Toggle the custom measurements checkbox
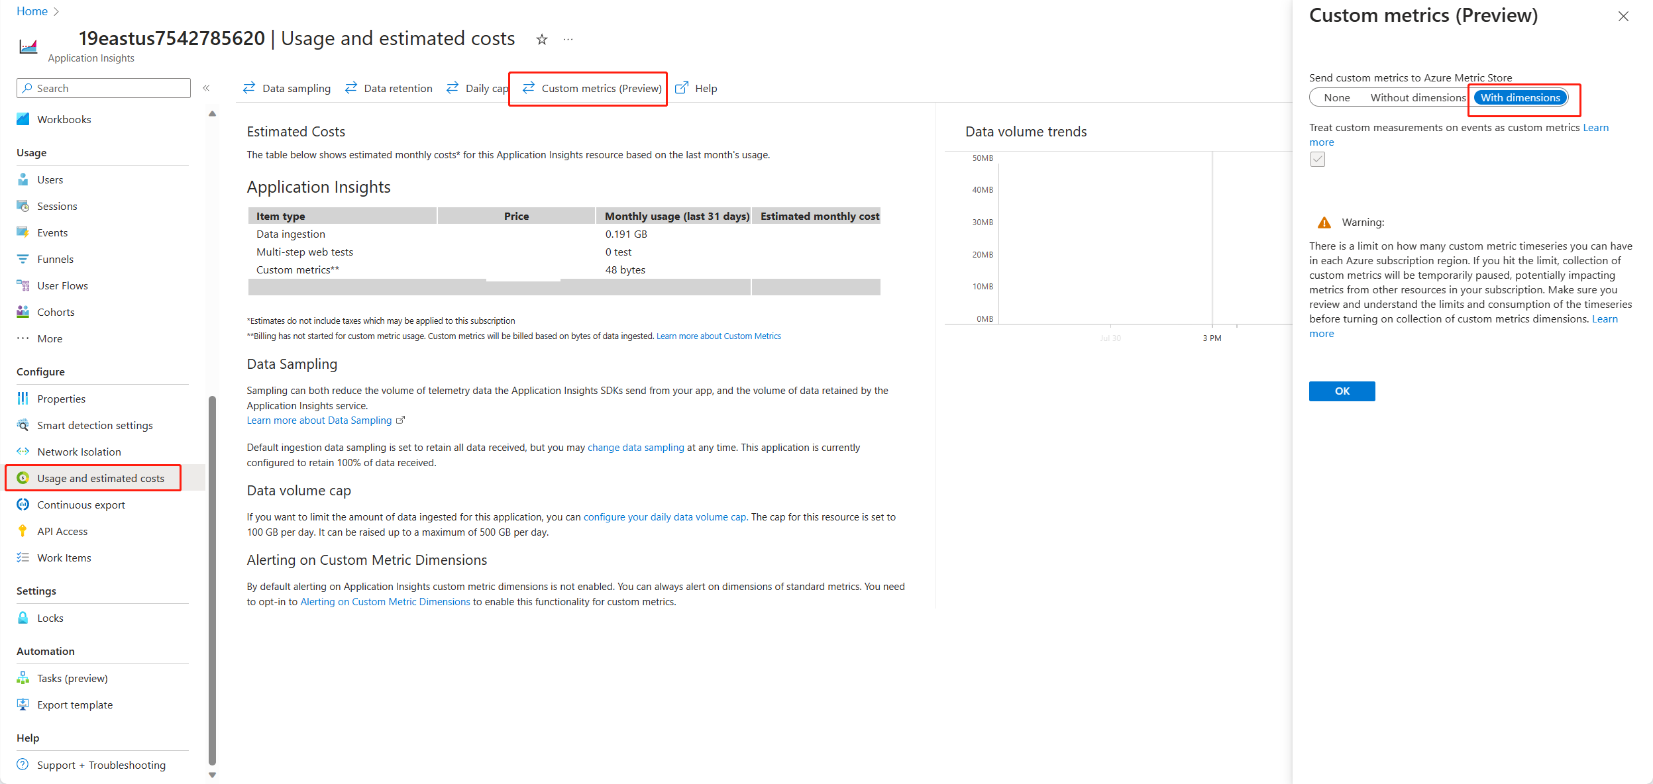This screenshot has height=784, width=1653. [x=1317, y=159]
